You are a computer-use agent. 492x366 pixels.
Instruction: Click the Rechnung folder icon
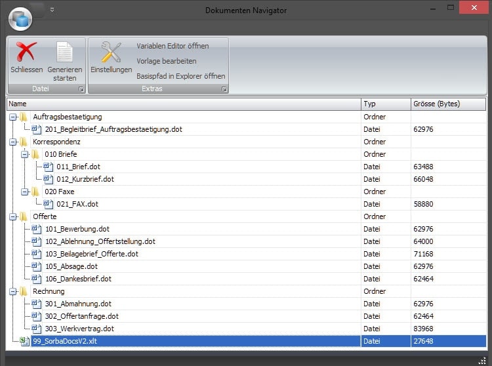[24, 291]
